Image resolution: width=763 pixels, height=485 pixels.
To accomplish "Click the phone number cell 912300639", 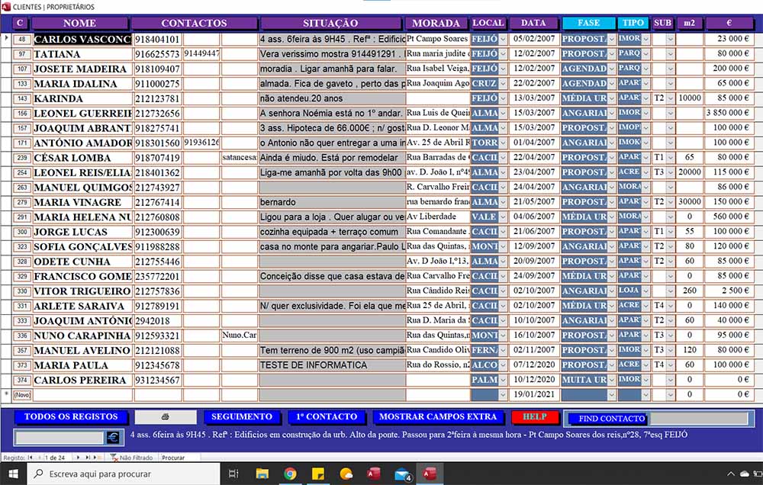I will click(x=158, y=232).
